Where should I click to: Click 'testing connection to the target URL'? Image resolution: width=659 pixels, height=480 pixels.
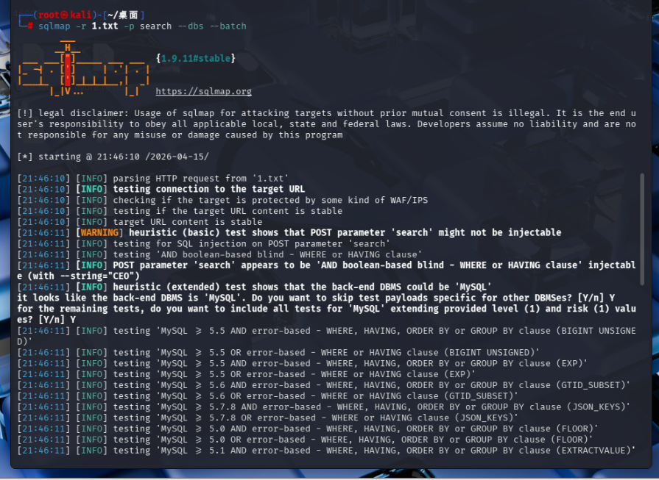tap(209, 189)
